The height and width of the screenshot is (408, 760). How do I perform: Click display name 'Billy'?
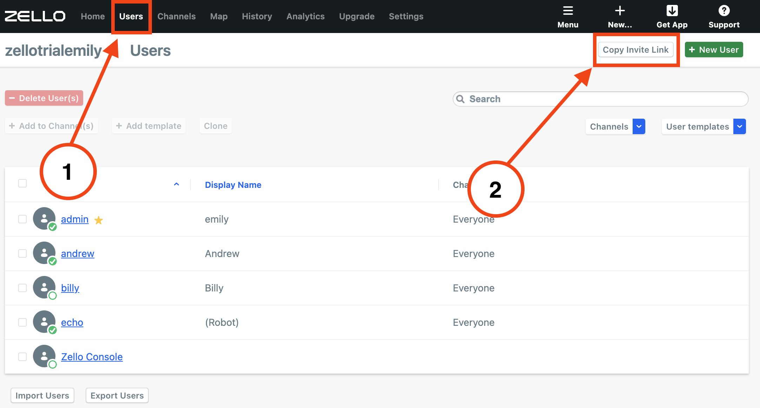(x=214, y=288)
